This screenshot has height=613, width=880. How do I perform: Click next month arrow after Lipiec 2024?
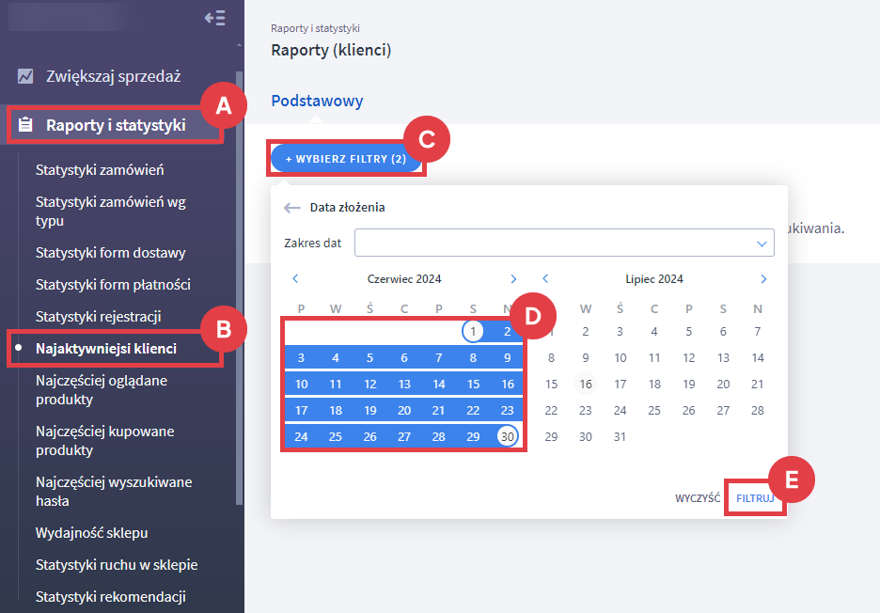[763, 279]
